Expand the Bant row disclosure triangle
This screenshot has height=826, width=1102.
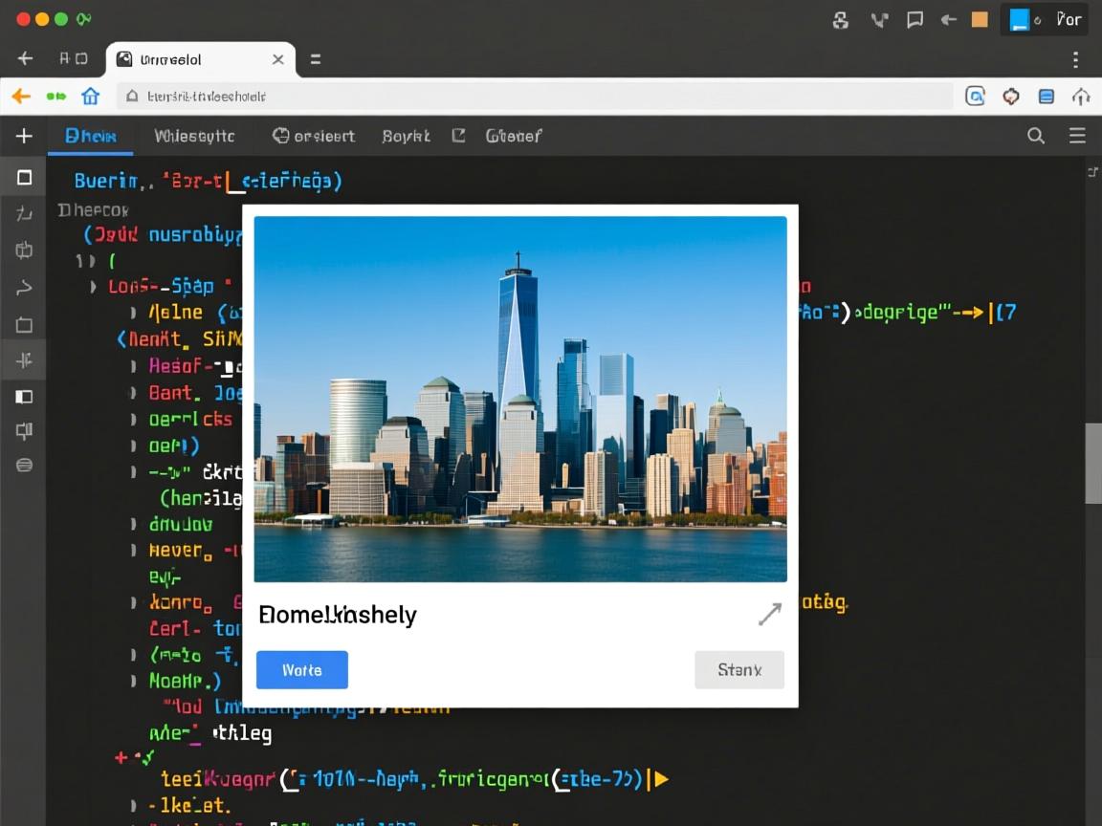click(133, 392)
